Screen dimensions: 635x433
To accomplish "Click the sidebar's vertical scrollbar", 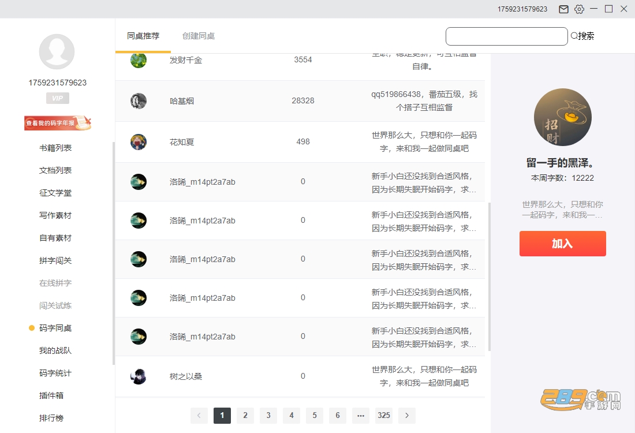I will pos(113,253).
